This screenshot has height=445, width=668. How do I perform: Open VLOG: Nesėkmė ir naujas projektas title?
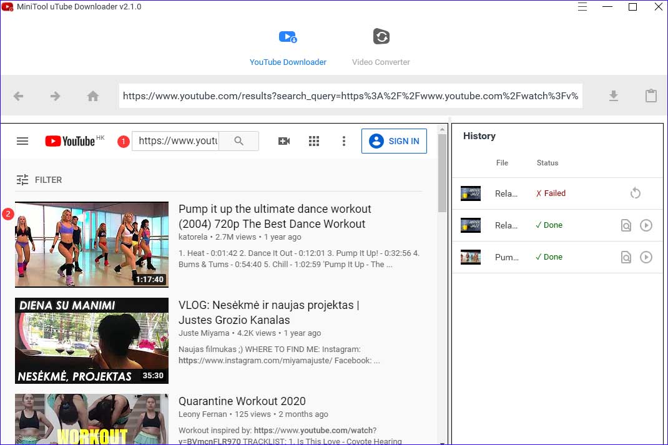(269, 313)
